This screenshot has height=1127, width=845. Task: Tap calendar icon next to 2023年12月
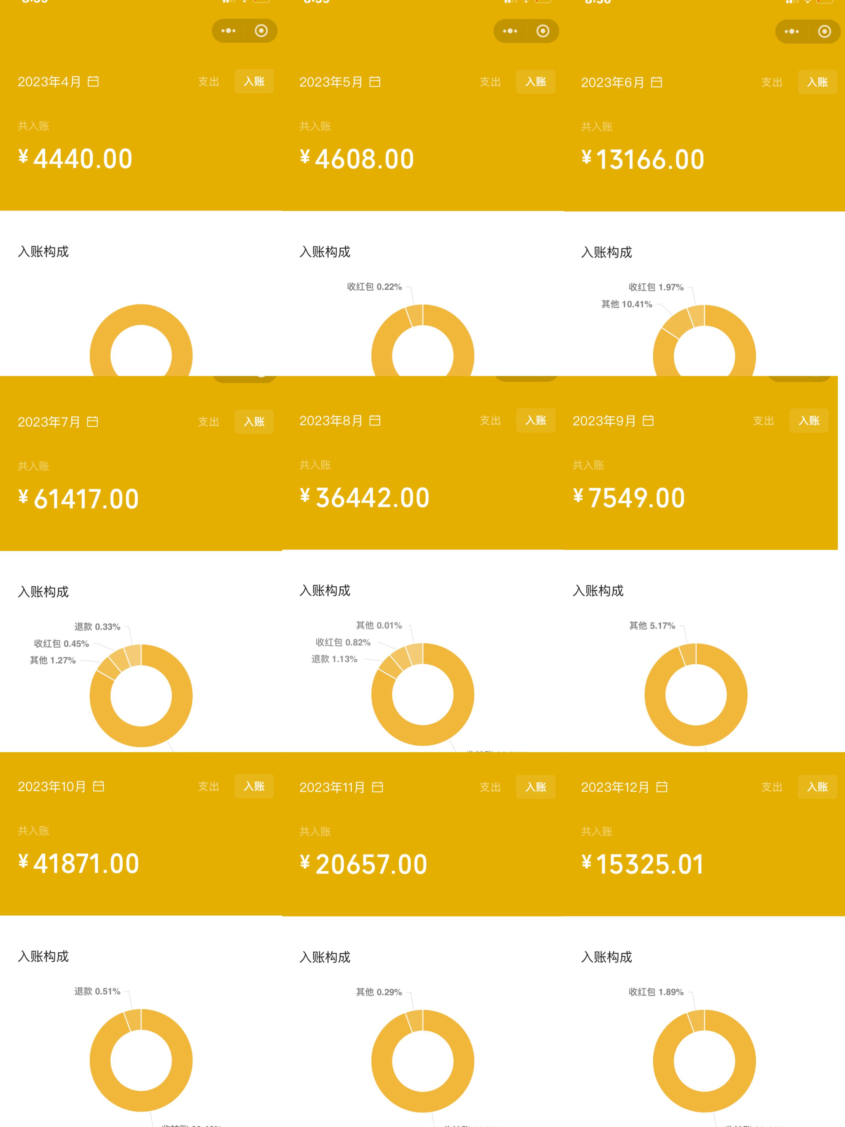(x=662, y=787)
